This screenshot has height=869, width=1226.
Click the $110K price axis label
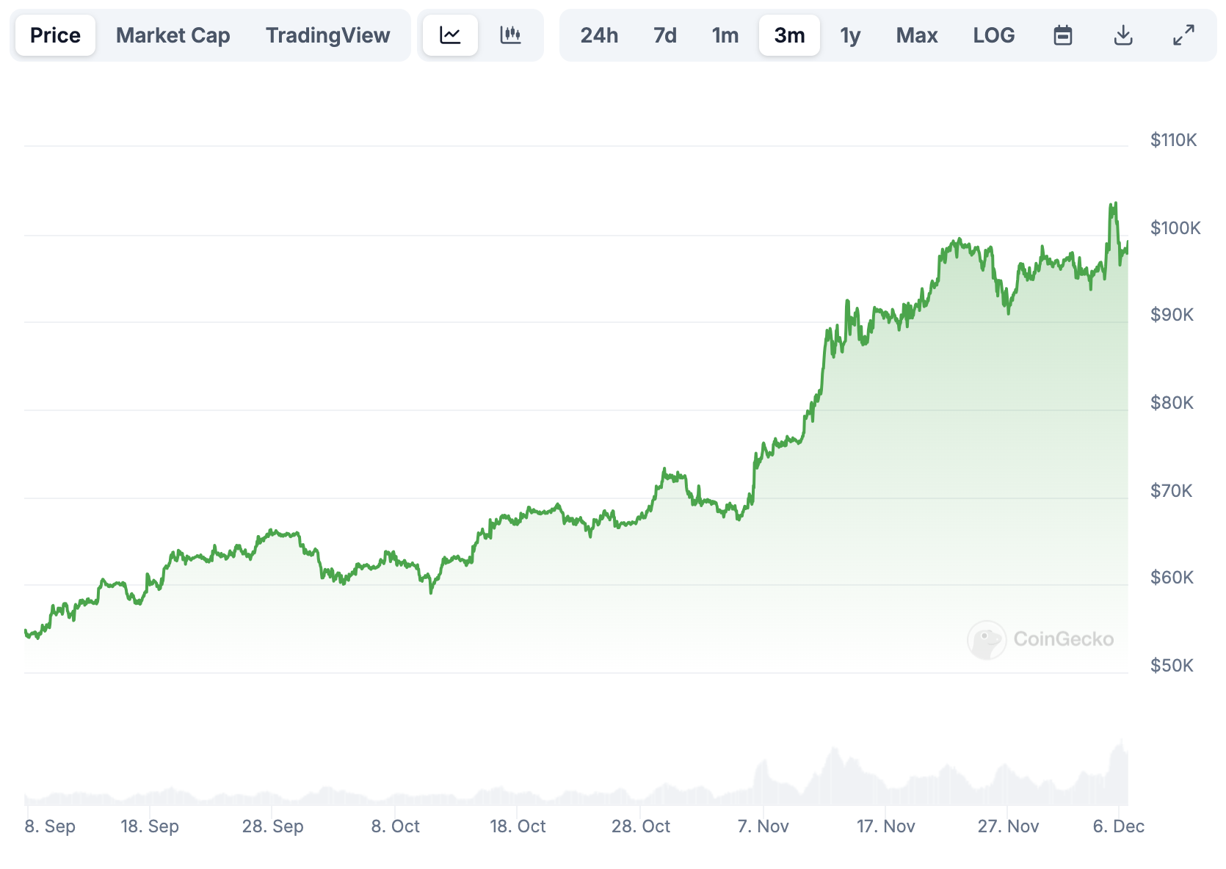(x=1174, y=139)
